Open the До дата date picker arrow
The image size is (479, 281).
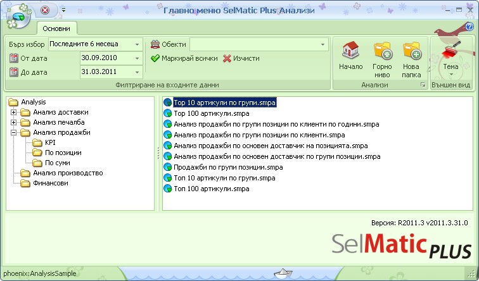(137, 73)
